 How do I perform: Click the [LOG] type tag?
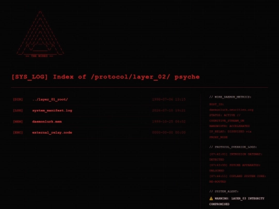pos(18,110)
